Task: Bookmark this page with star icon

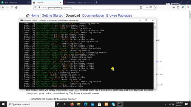Action: (155, 7)
